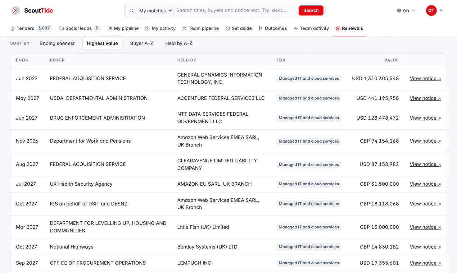457x273 pixels.
Task: Click the Set aside tab icon
Action: point(228,28)
